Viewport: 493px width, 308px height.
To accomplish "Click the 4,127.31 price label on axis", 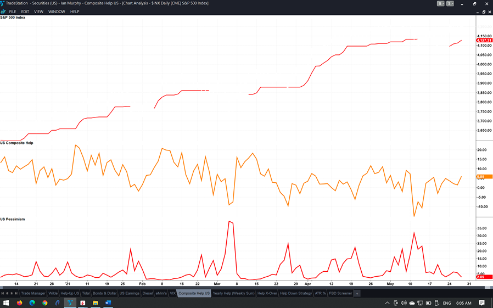I will coord(484,40).
